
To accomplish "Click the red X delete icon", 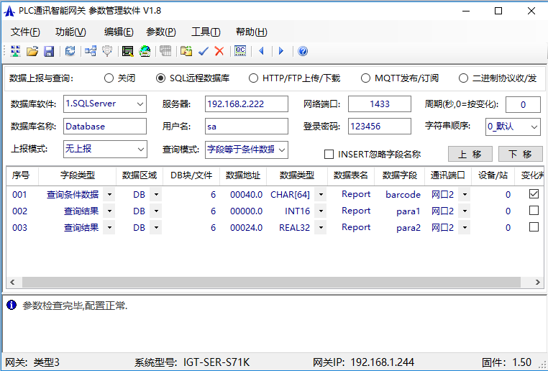I will point(219,51).
